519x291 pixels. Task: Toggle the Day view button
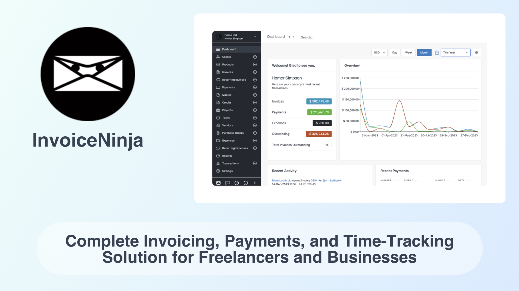[x=395, y=53]
